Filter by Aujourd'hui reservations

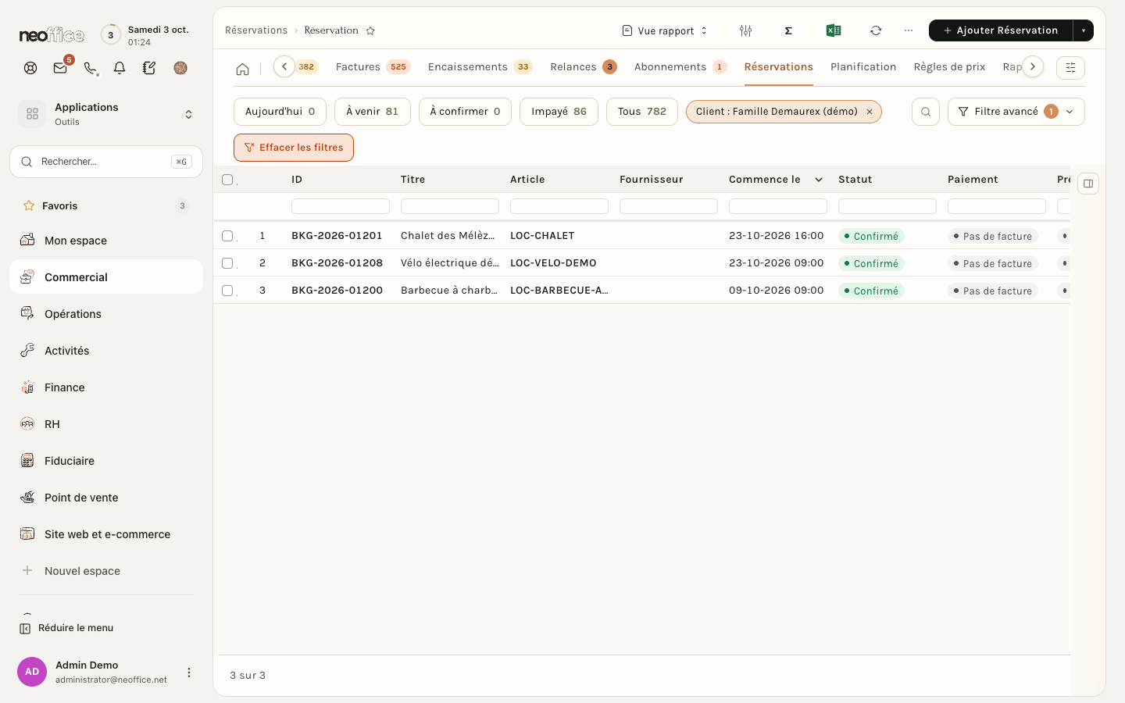(x=280, y=112)
